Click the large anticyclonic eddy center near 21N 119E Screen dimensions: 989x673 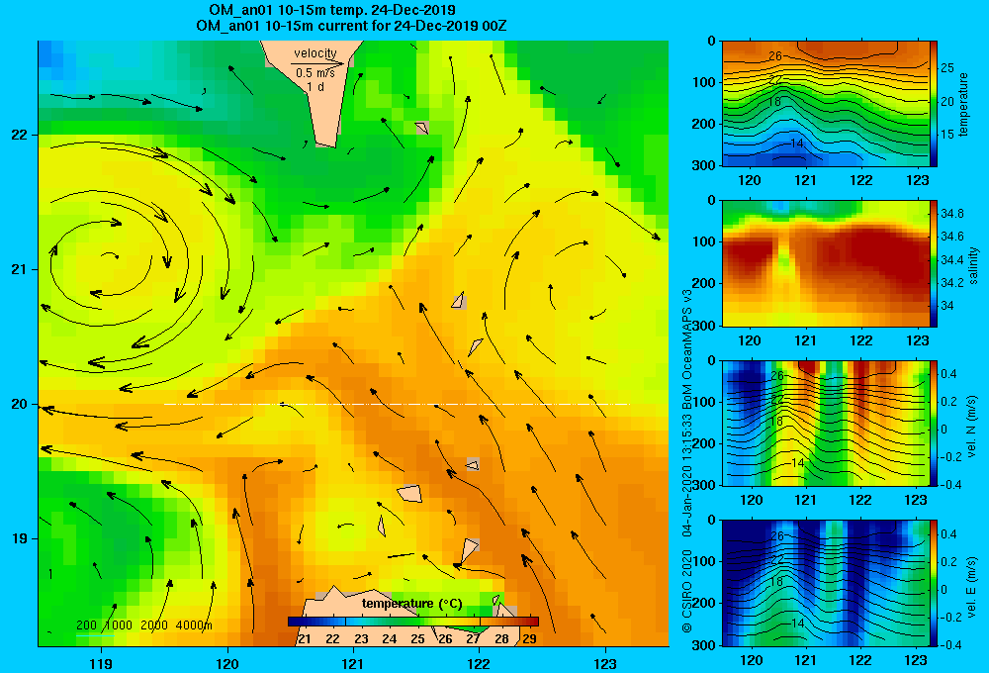(x=111, y=255)
